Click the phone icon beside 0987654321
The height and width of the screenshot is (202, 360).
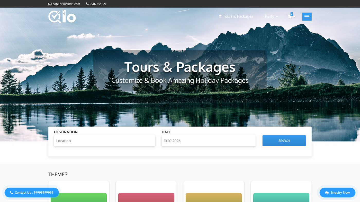click(87, 4)
